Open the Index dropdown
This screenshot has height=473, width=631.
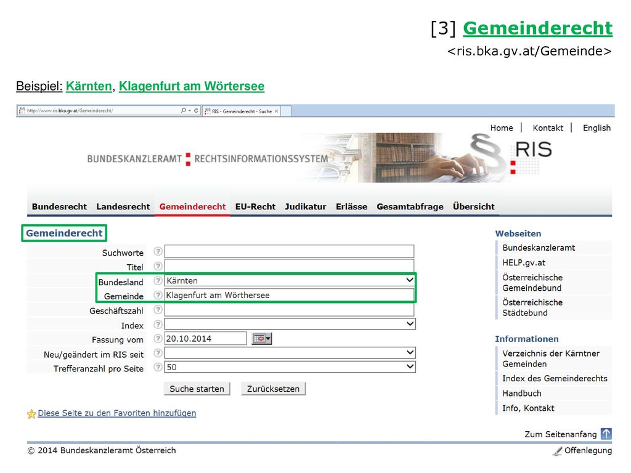[x=290, y=324]
